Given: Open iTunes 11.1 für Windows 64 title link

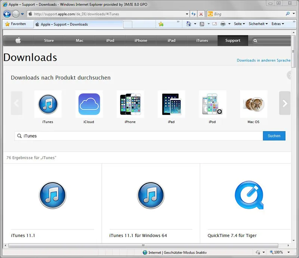Looking at the screenshot, I should point(138,236).
